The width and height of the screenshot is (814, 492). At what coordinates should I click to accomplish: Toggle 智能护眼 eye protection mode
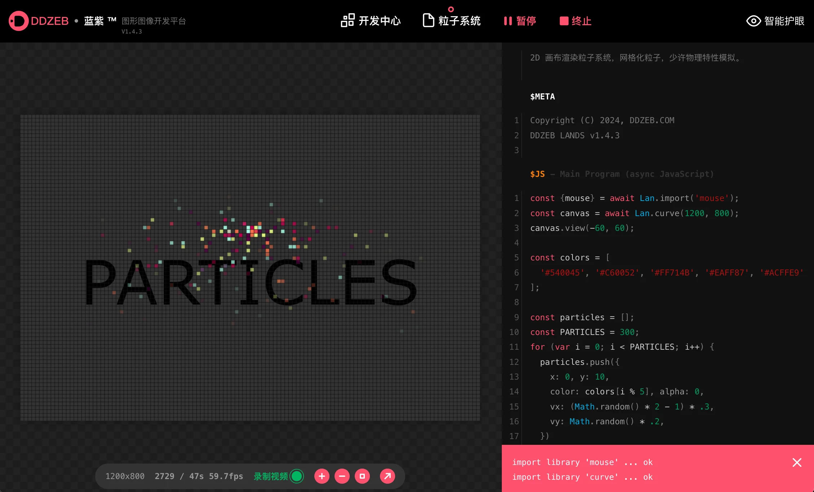pos(775,21)
